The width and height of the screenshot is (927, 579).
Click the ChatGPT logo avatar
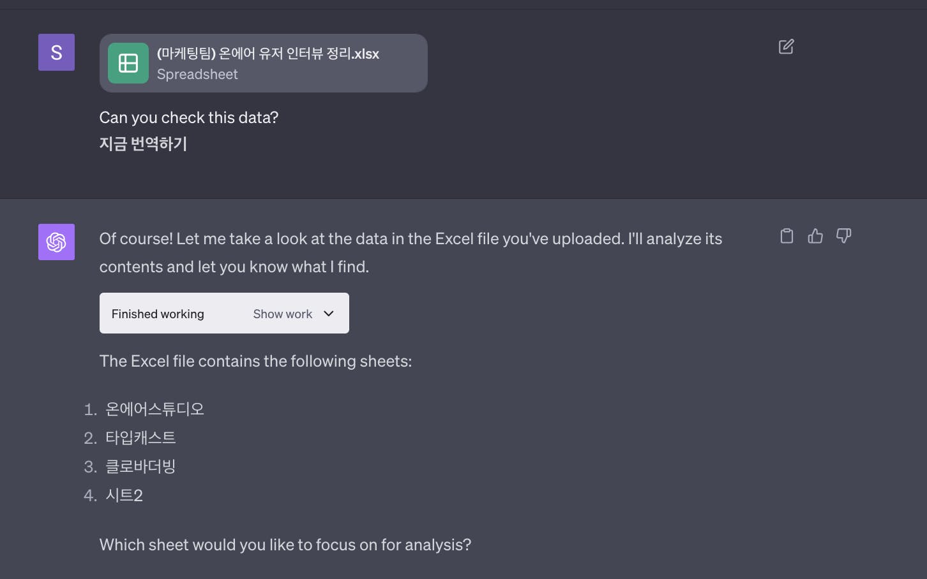(56, 242)
